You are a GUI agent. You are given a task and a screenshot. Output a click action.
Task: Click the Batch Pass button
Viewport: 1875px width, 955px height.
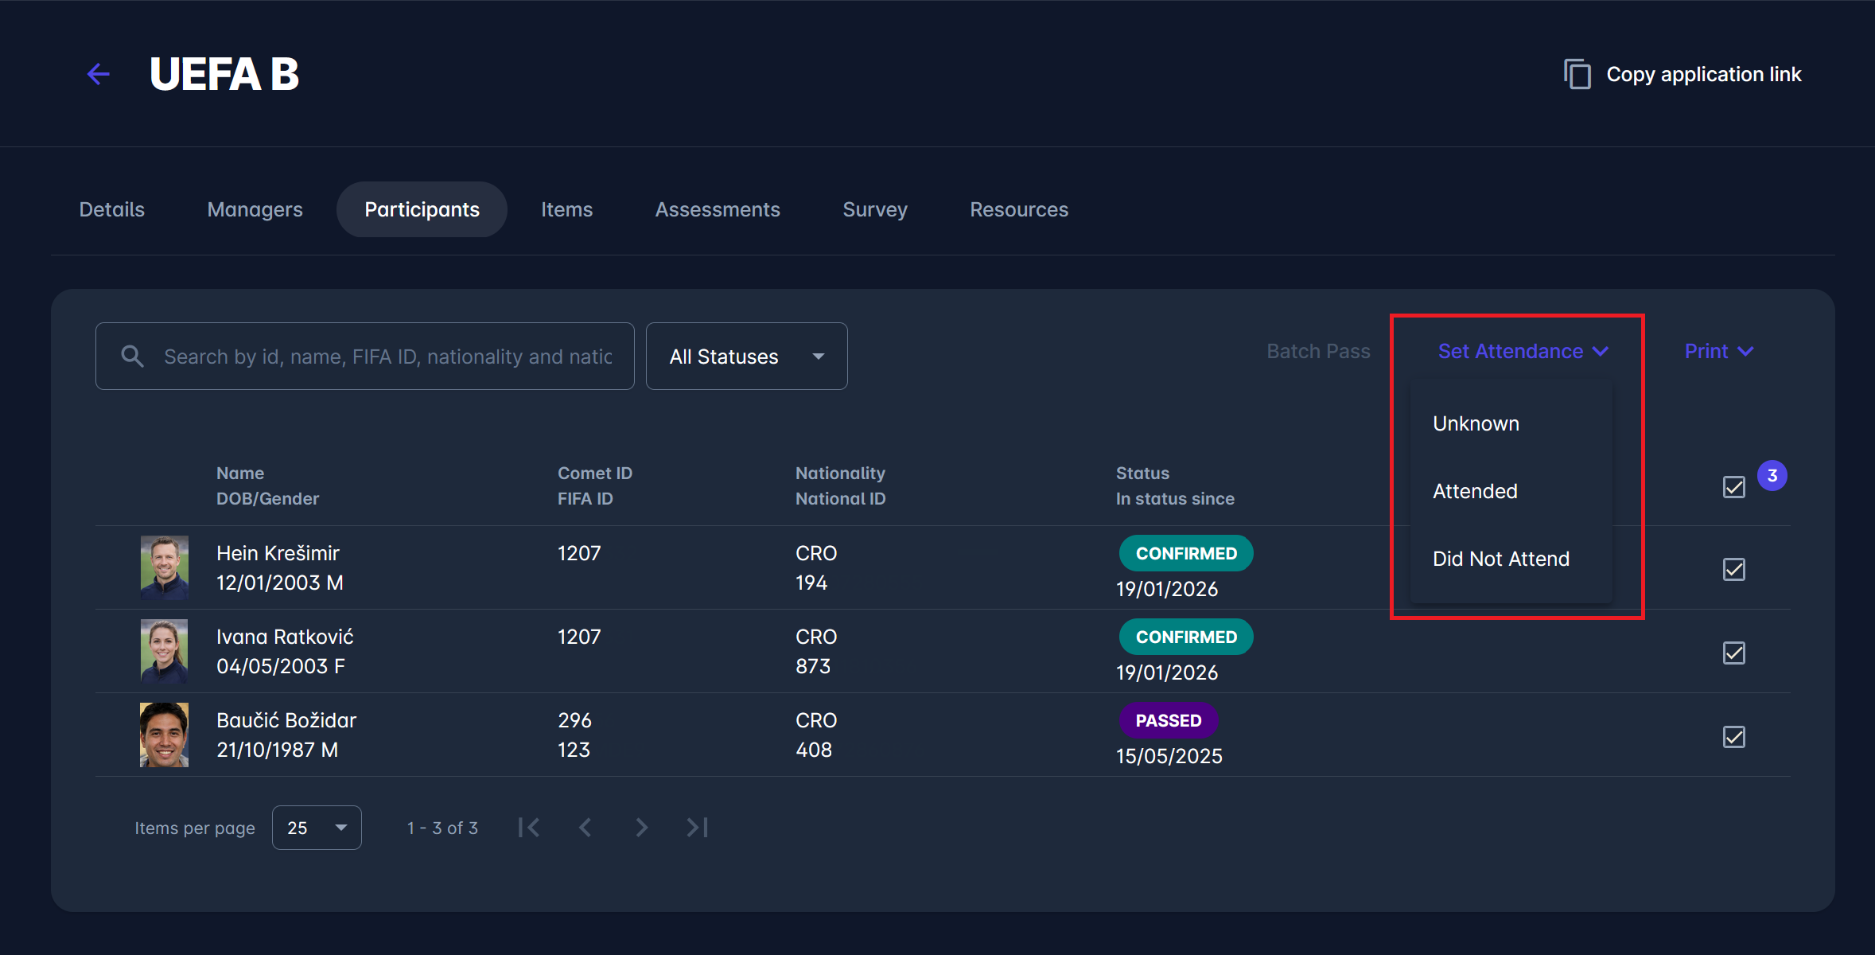(x=1318, y=351)
